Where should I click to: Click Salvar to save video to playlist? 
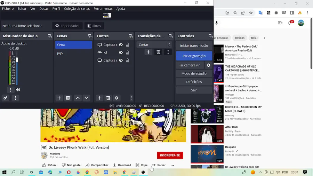coord(159,165)
